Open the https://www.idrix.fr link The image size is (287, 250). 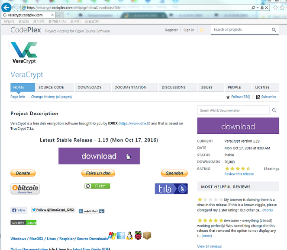[x=135, y=123]
